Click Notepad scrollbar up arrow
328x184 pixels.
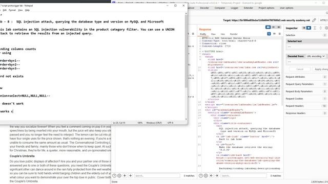[186, 14]
